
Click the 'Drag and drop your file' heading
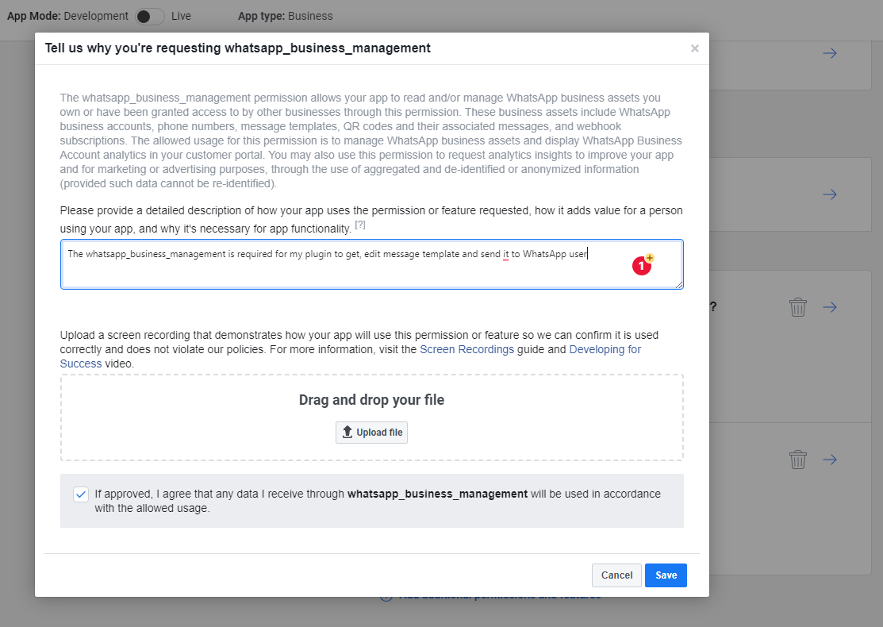(371, 400)
